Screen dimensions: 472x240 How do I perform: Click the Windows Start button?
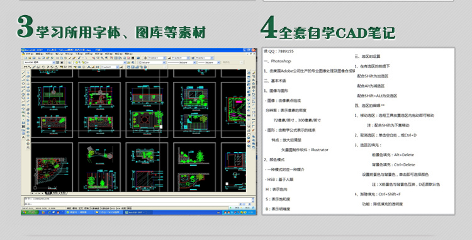click(30, 212)
